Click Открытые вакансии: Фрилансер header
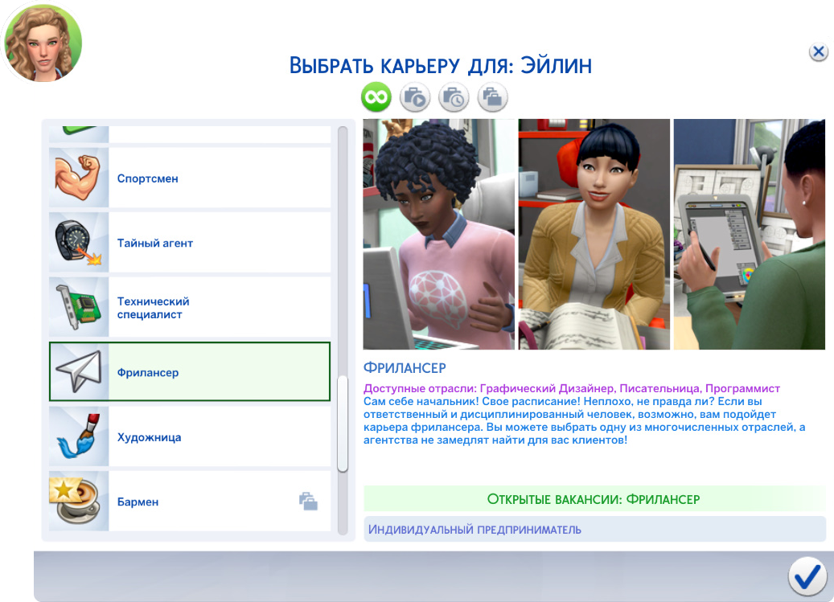The height and width of the screenshot is (602, 834). 594,499
